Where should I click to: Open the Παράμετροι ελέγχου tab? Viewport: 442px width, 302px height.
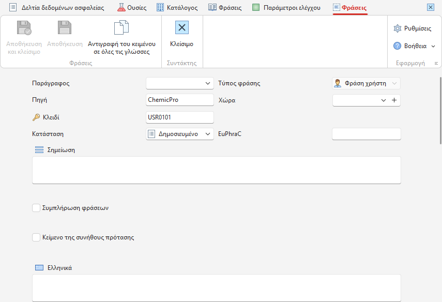pos(286,8)
